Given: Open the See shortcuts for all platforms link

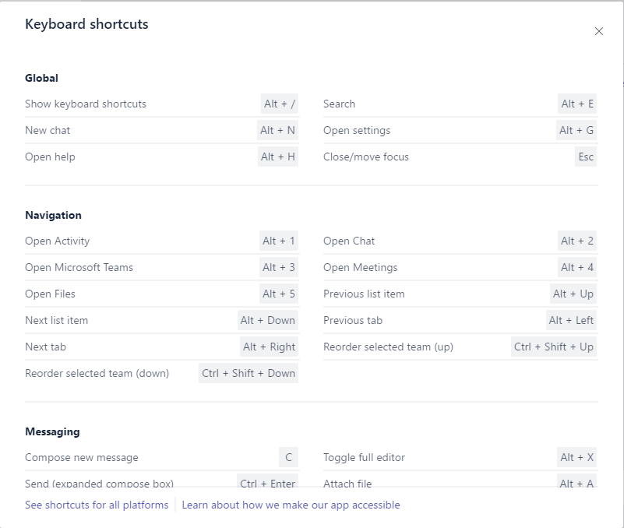Looking at the screenshot, I should (x=97, y=505).
